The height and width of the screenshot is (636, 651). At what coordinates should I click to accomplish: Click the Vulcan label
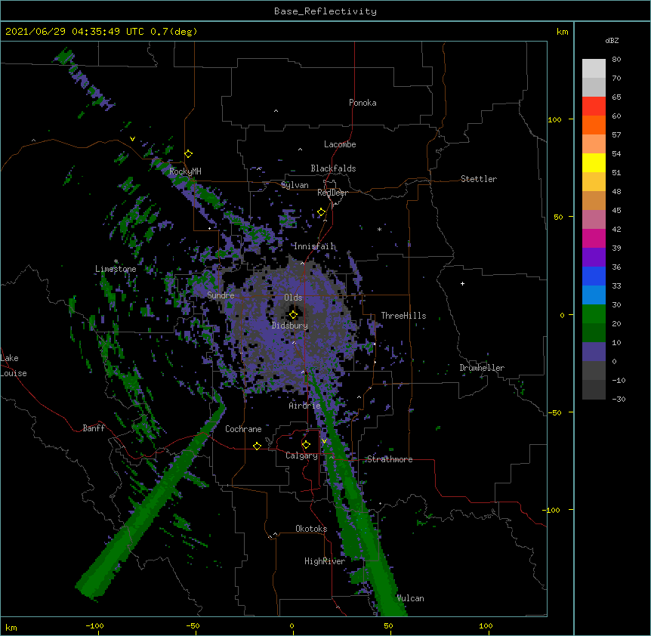point(410,598)
